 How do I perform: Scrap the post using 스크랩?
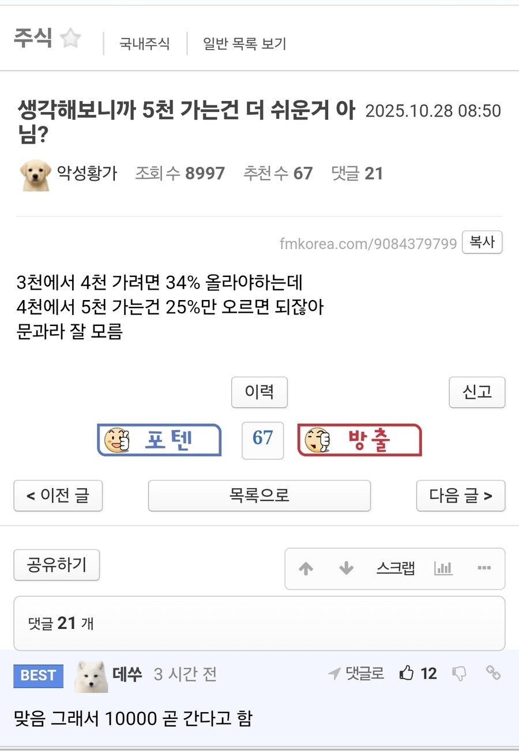coord(396,568)
